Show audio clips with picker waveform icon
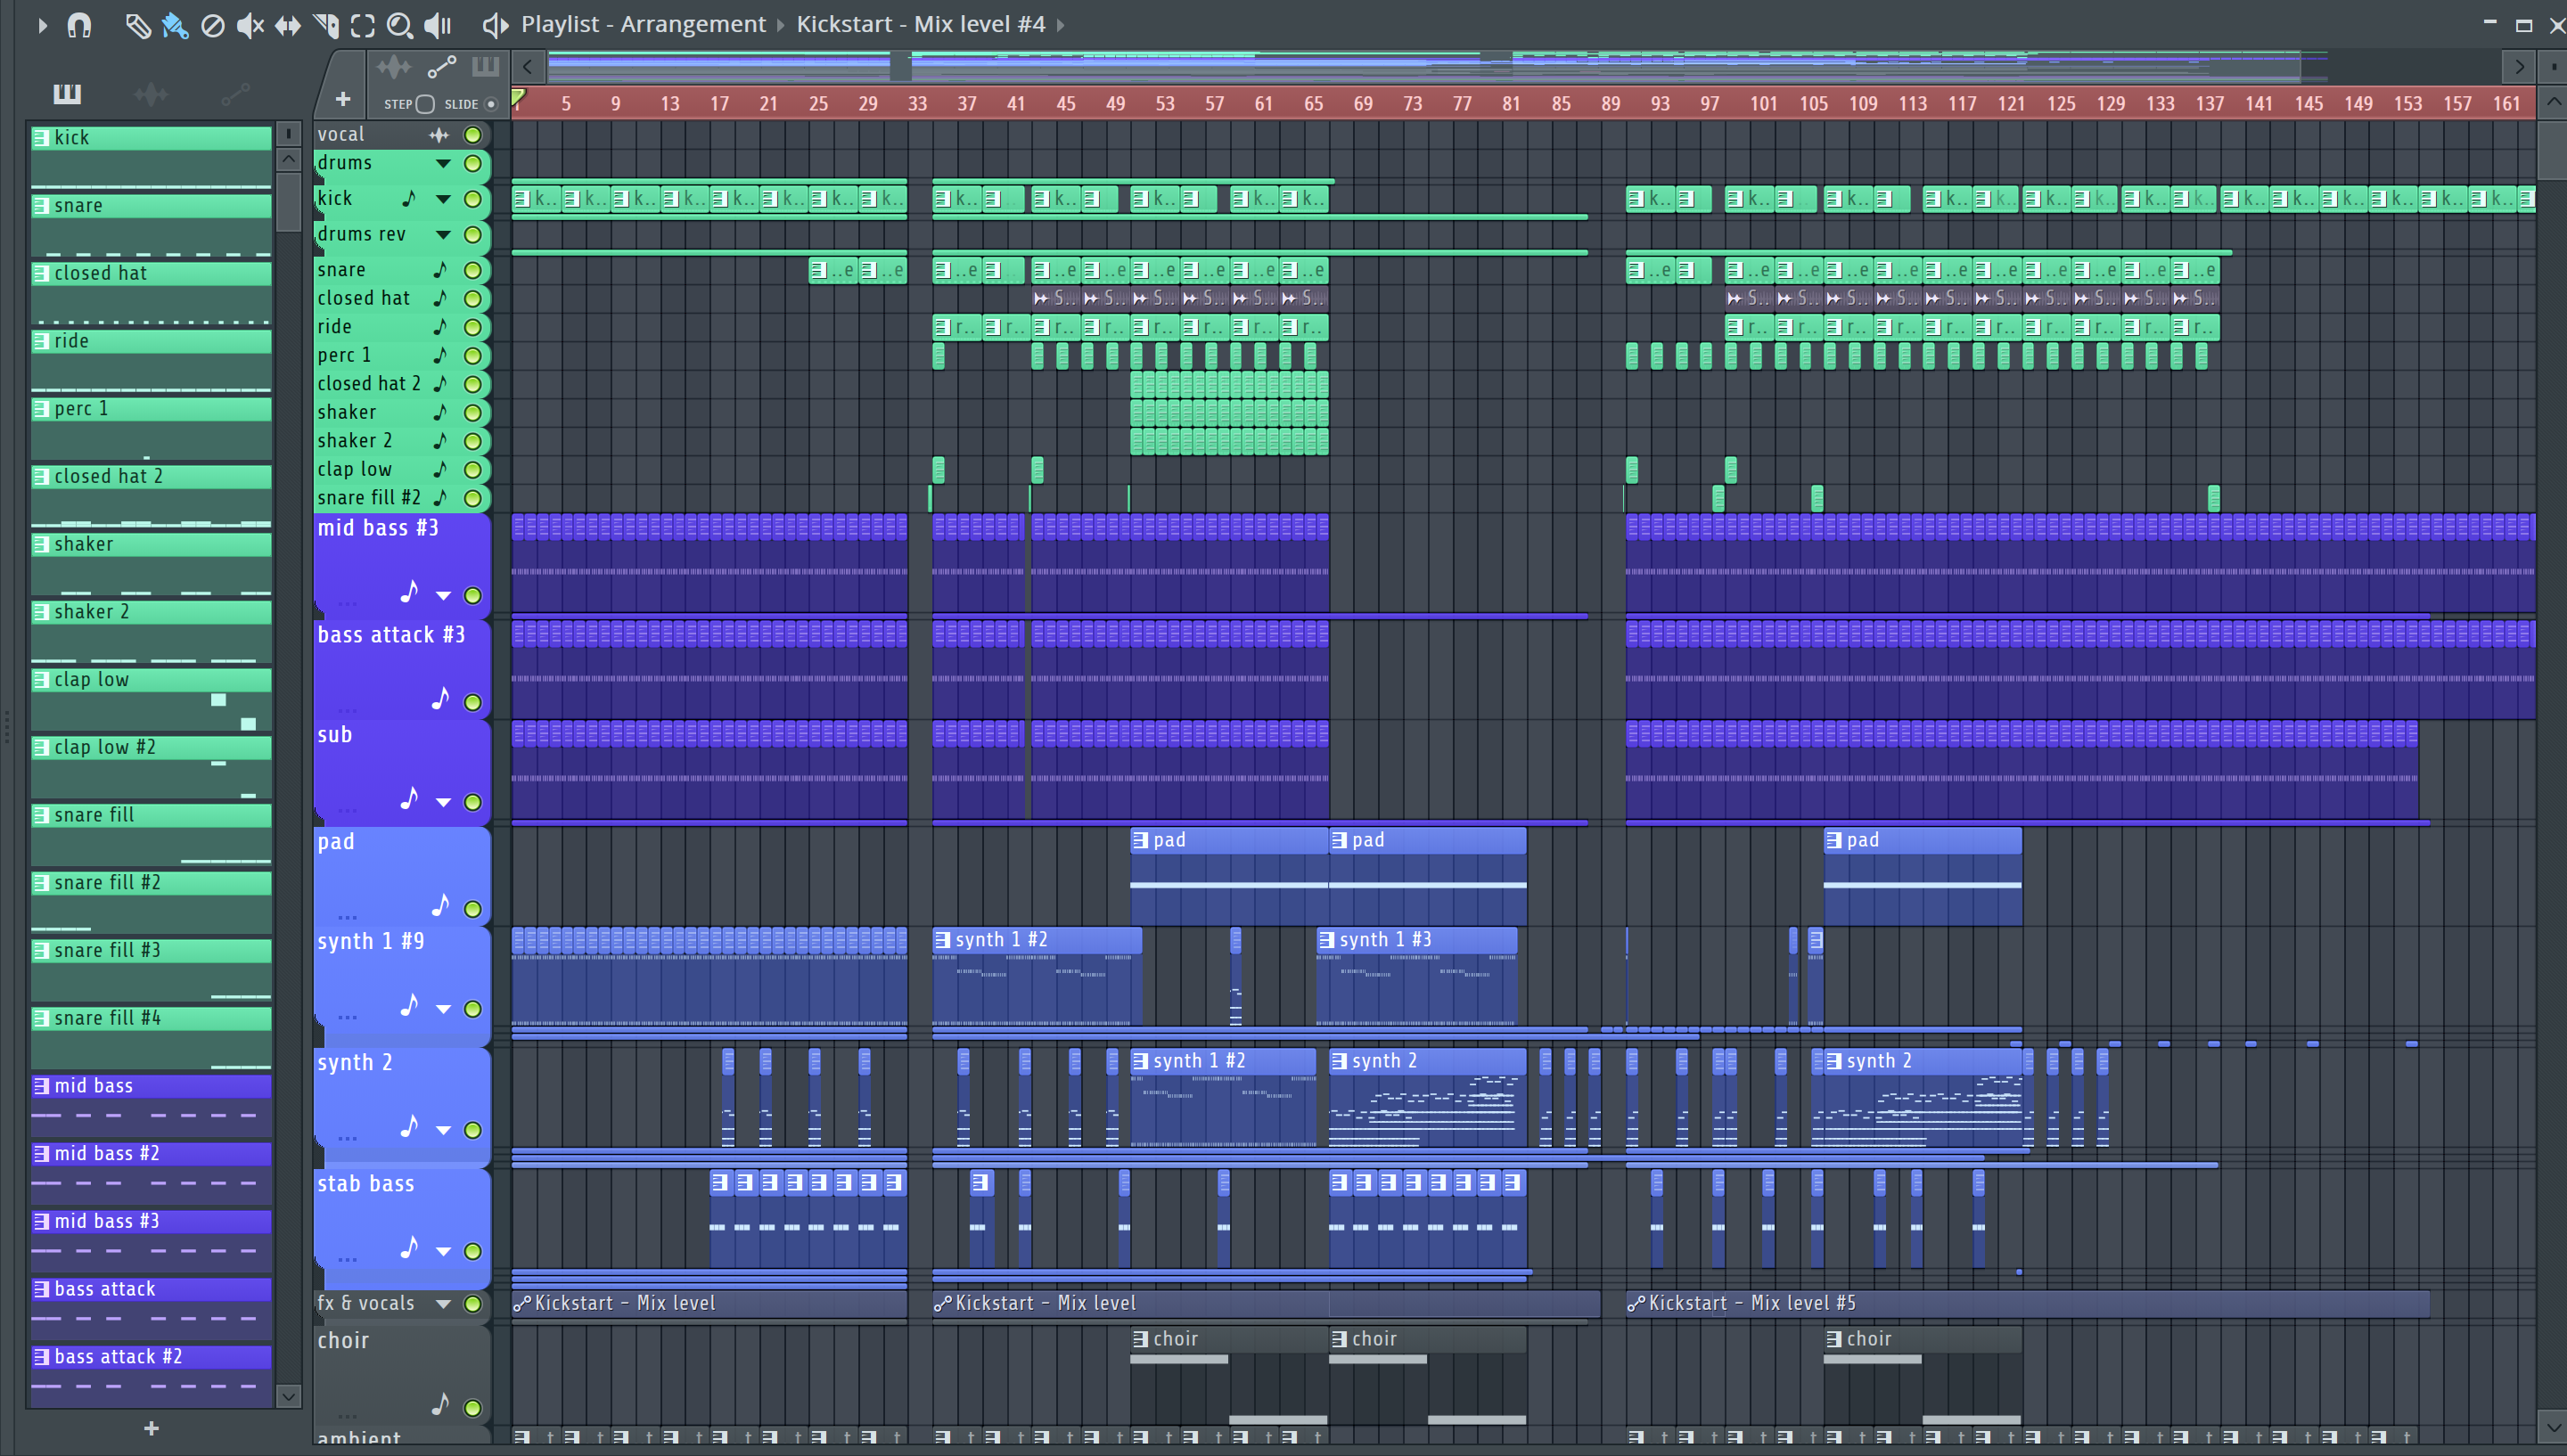The height and width of the screenshot is (1456, 2567). click(x=151, y=94)
